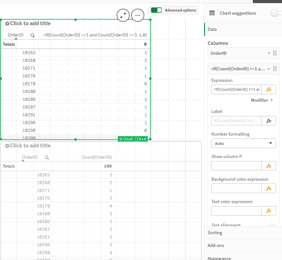Click into the Show column if field

tap(236, 166)
